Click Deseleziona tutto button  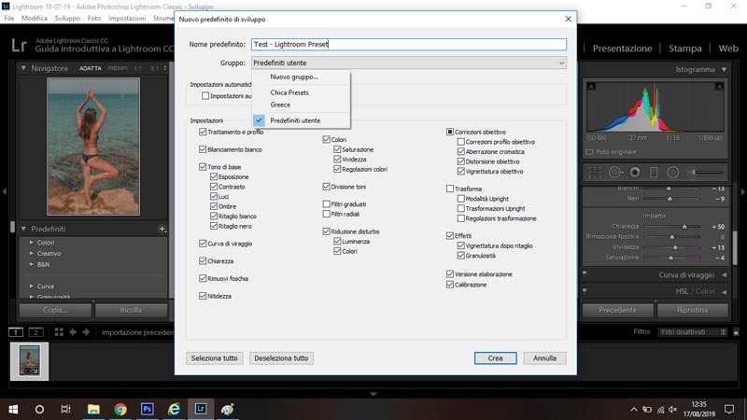point(281,358)
